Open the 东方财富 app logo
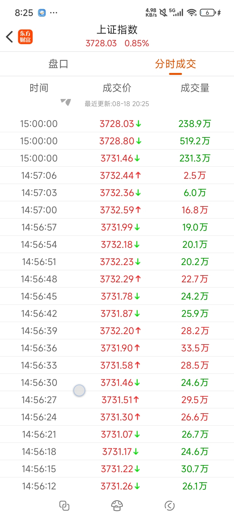234x521 pixels. [25, 36]
